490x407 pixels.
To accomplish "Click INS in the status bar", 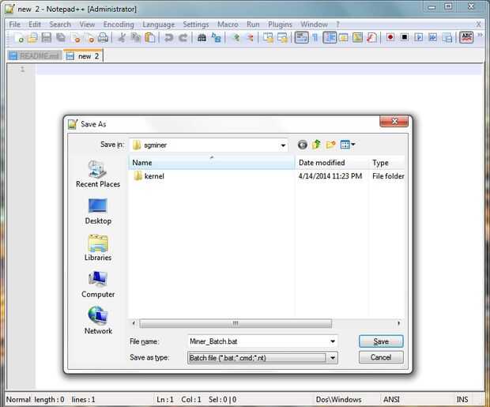I will pos(462,400).
